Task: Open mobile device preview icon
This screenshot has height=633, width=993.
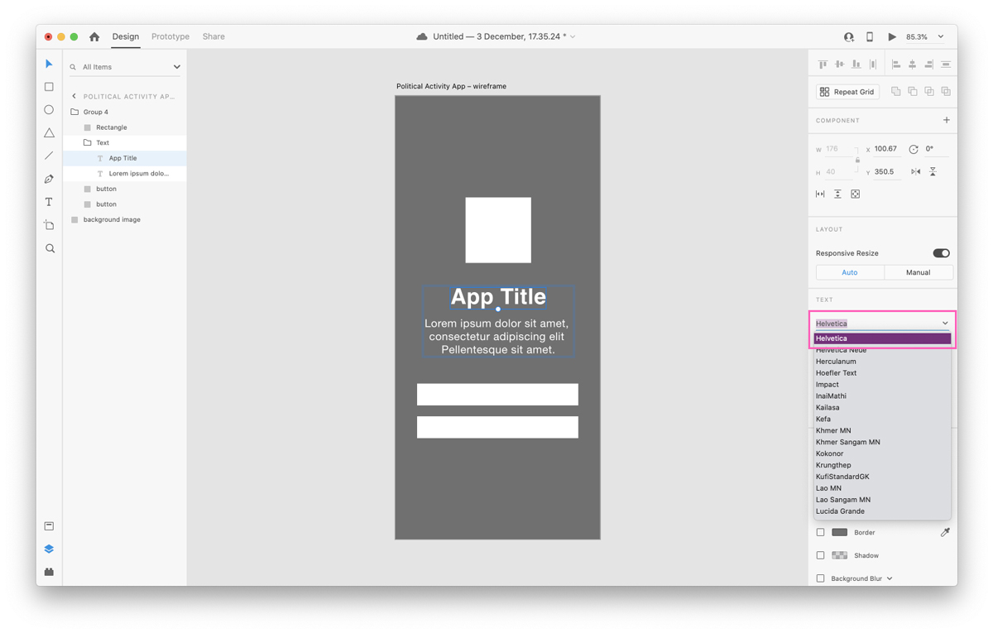Action: [870, 36]
